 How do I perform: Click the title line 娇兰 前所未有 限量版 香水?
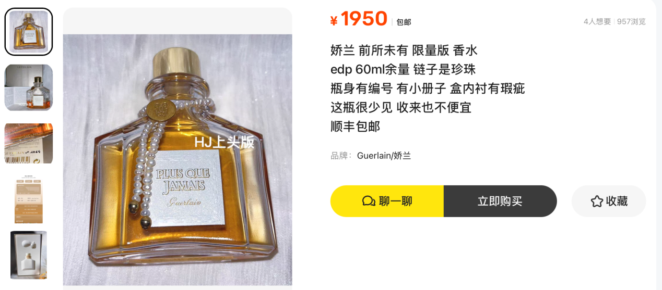[x=404, y=51]
